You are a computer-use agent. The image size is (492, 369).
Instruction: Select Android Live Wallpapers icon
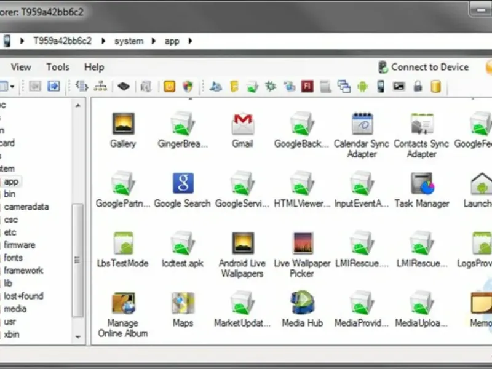tap(242, 243)
